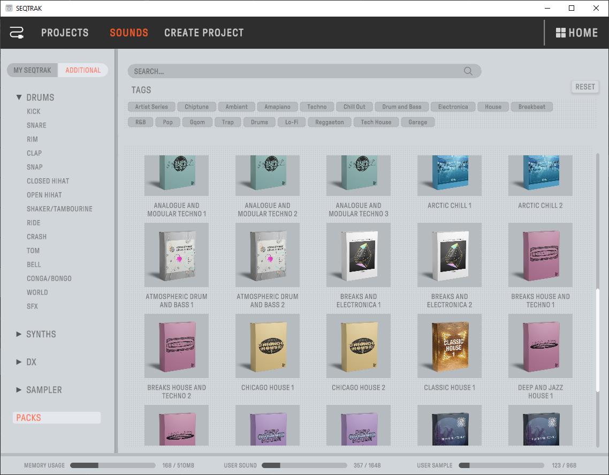Filter by the Pop tag

[x=168, y=122]
